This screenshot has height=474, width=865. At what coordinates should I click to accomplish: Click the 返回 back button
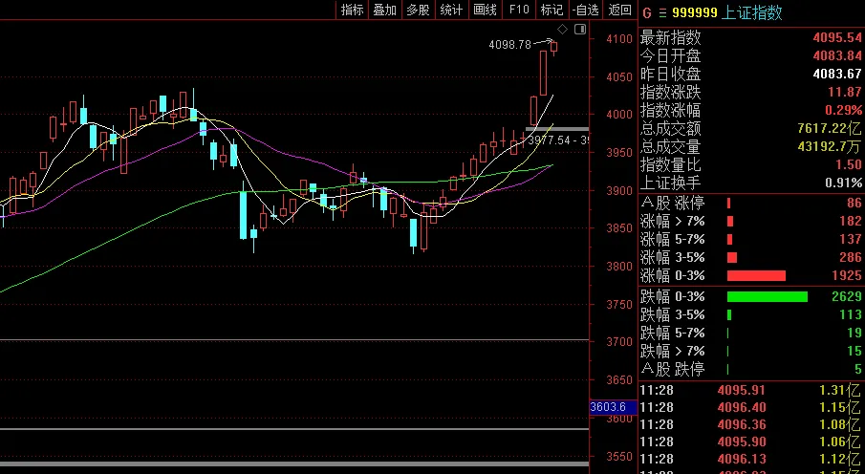pyautogui.click(x=620, y=10)
